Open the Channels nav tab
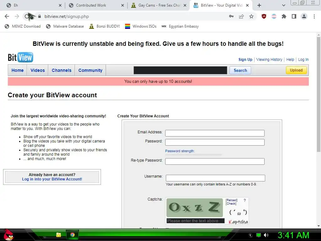The width and height of the screenshot is (321, 241). click(62, 70)
